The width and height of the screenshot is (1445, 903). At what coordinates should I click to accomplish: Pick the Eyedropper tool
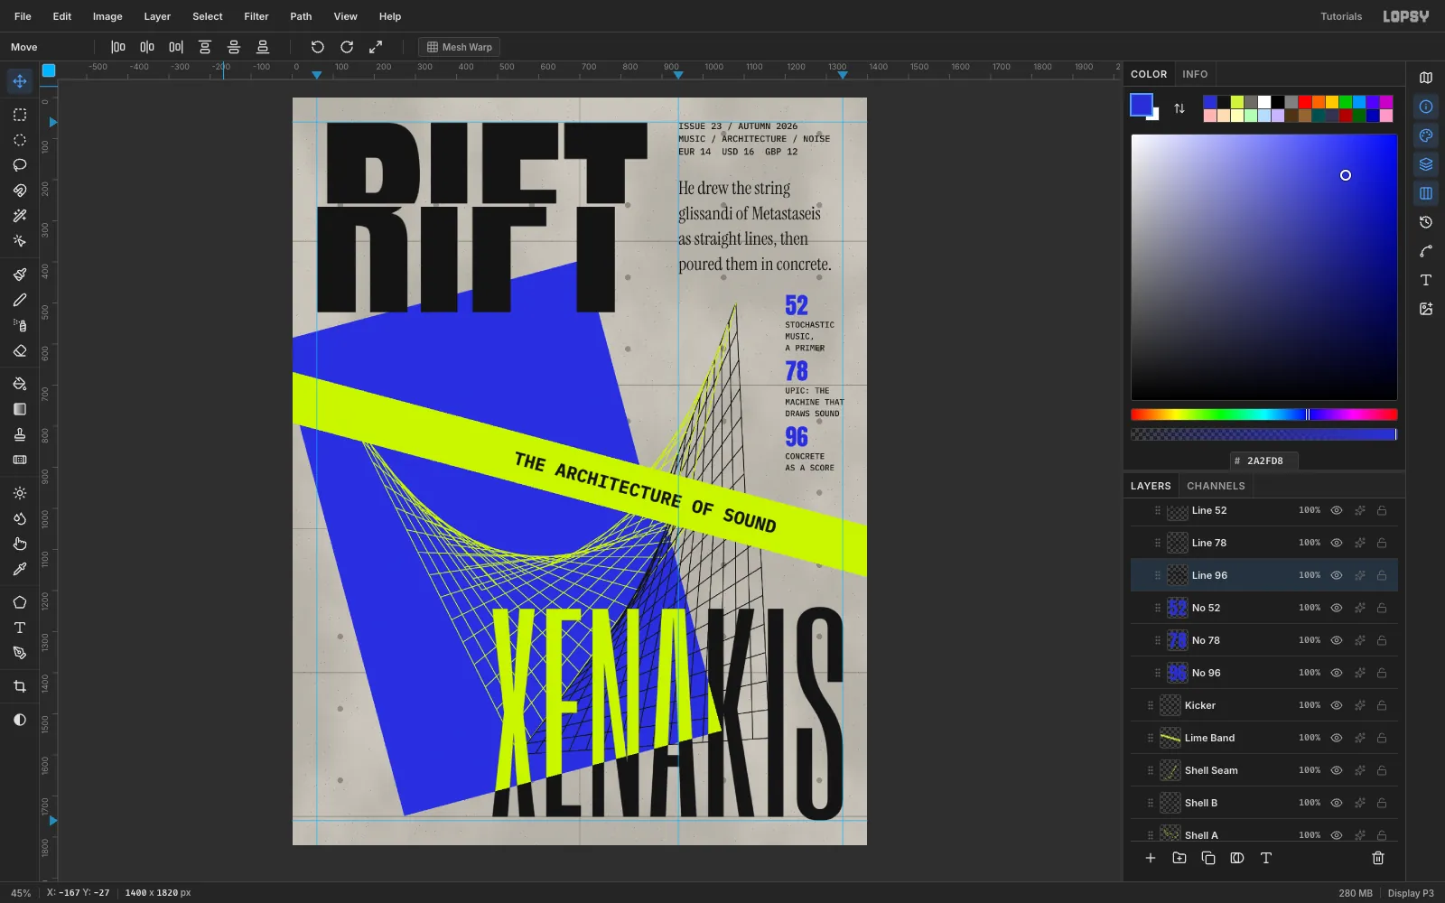click(x=20, y=569)
